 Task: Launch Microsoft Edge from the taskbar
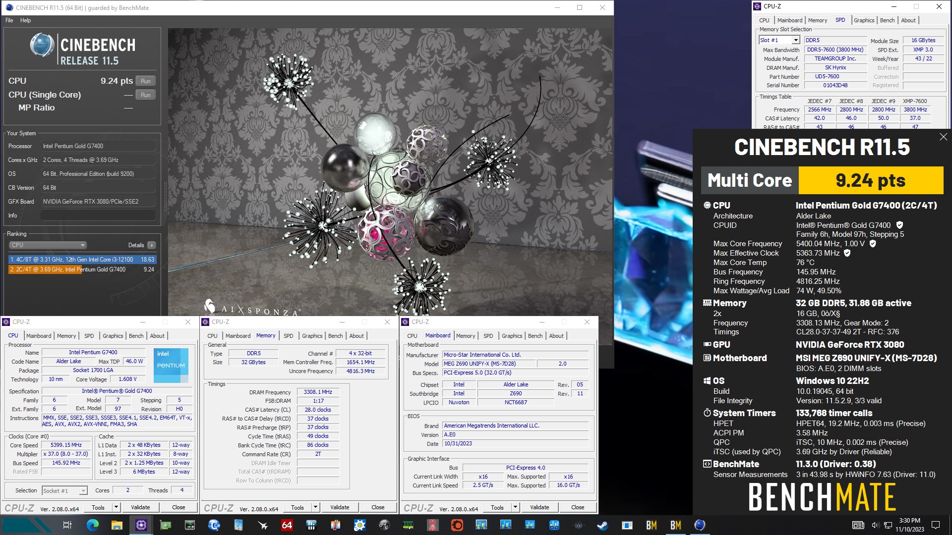[92, 525]
